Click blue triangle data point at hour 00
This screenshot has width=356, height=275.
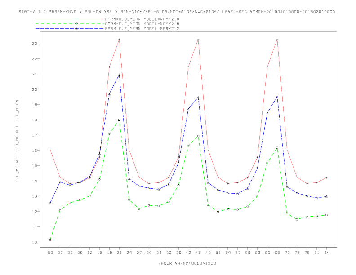click(50, 203)
